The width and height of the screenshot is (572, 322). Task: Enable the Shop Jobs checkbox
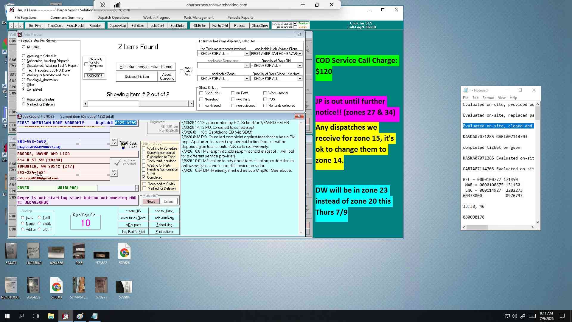(201, 93)
